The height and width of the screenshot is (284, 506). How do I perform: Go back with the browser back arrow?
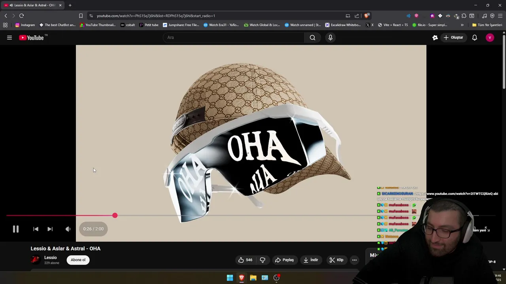pyautogui.click(x=6, y=16)
